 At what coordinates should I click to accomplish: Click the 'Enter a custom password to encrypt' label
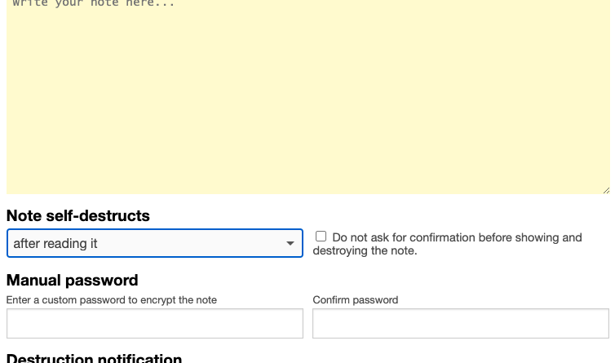tap(112, 300)
